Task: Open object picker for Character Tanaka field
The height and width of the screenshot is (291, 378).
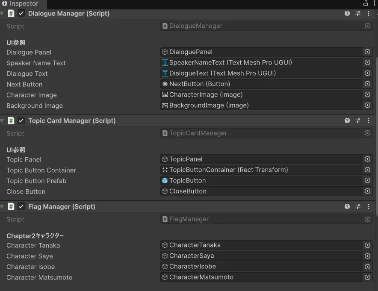Action: [x=367, y=245]
